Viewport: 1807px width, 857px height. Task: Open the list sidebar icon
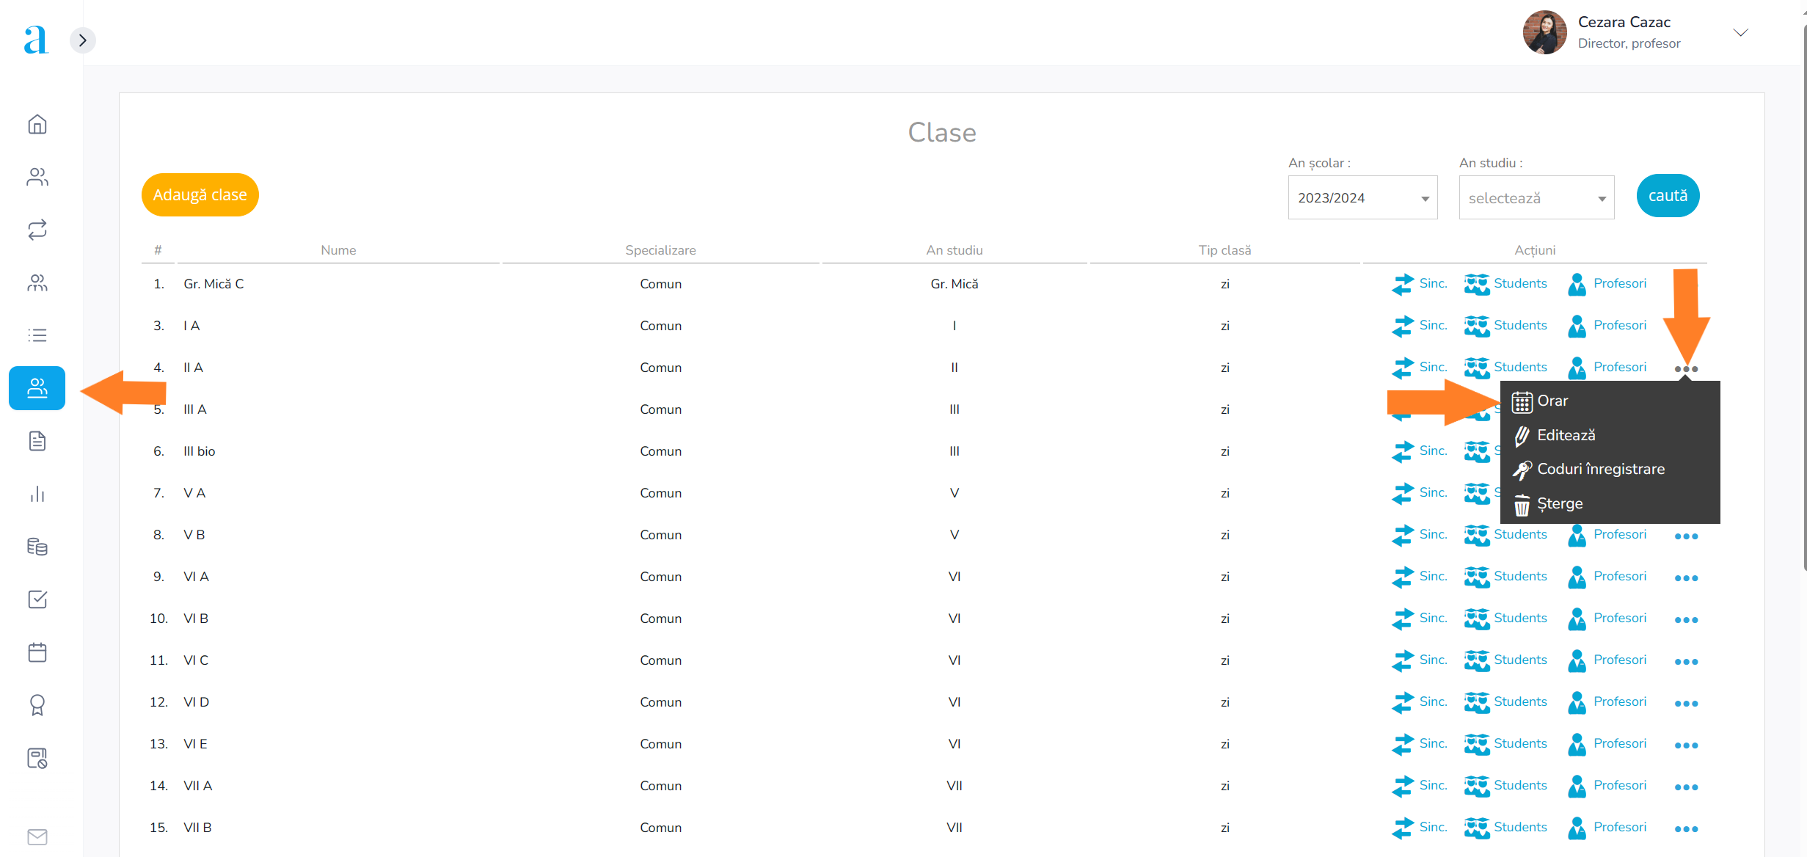(37, 335)
